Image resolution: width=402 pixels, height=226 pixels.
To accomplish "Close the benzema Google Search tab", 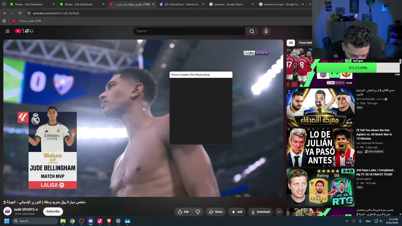I will point(253,4).
